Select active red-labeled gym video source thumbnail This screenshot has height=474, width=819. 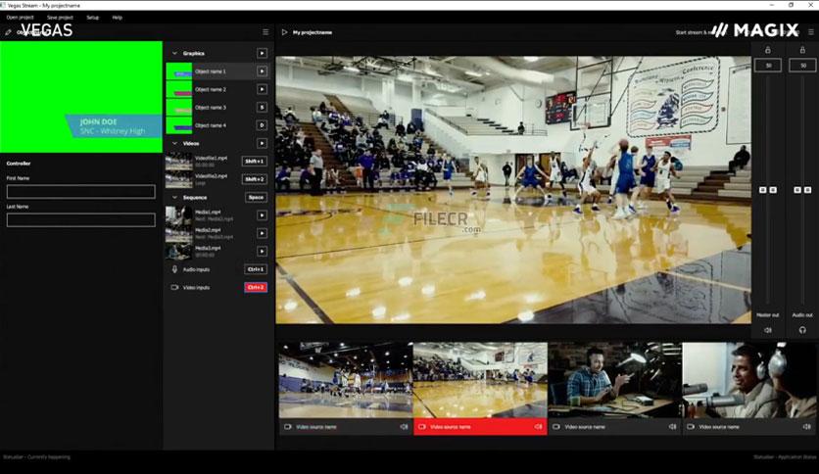pos(480,380)
